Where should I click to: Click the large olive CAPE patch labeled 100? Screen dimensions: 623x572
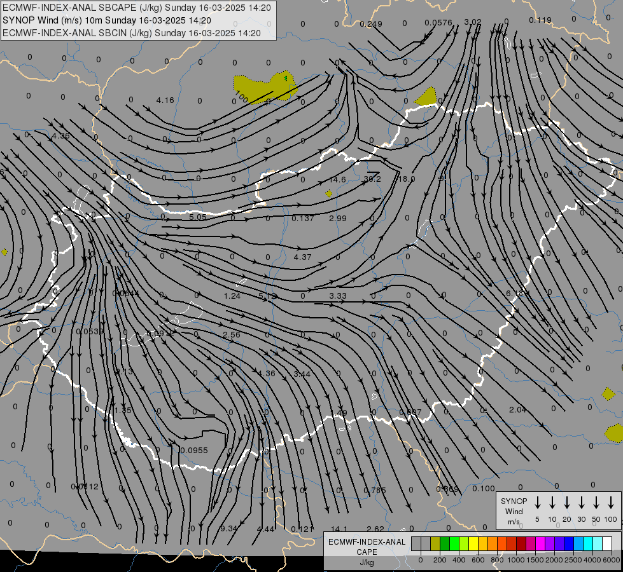[264, 87]
